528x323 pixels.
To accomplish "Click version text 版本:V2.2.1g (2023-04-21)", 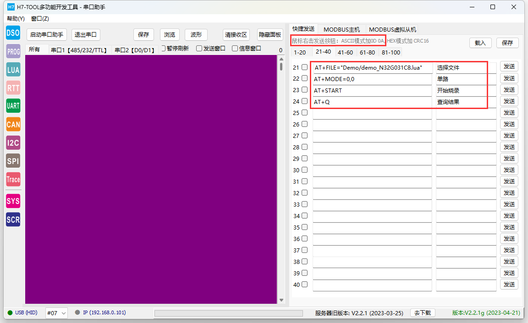I will [x=486, y=312].
